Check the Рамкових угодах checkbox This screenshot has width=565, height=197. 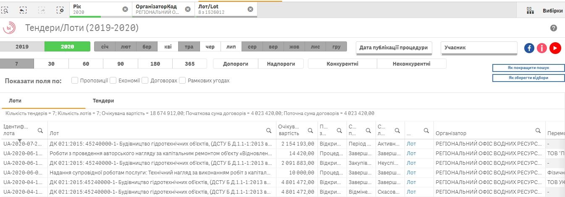182,80
